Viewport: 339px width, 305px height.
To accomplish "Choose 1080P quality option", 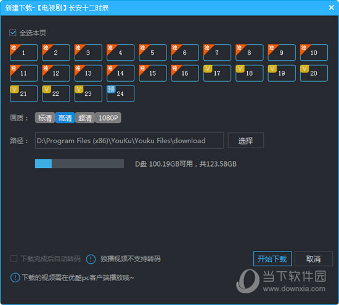I will 108,118.
